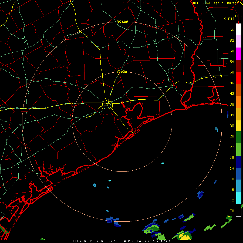The height and width of the screenshot is (243, 243).
Task: Click the "6" legend value
Action: tap(233, 190)
